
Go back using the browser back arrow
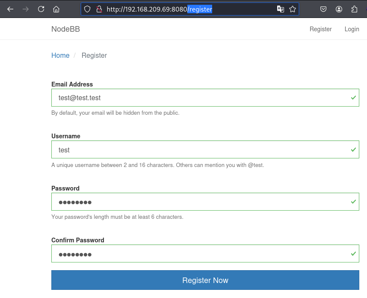(10, 9)
